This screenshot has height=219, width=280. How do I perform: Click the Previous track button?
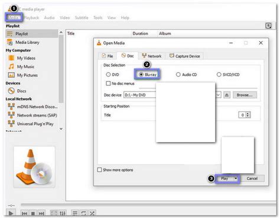pyautogui.click(x=24, y=213)
